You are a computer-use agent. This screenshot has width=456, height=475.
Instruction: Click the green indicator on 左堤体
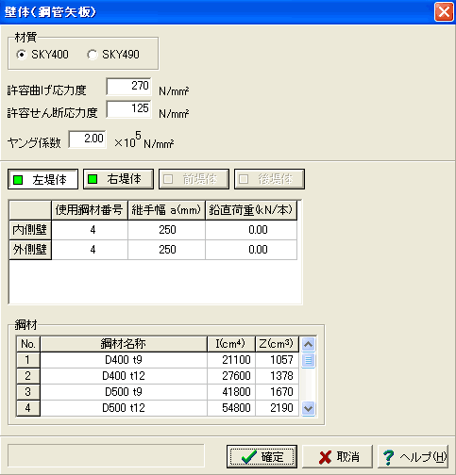(18, 180)
